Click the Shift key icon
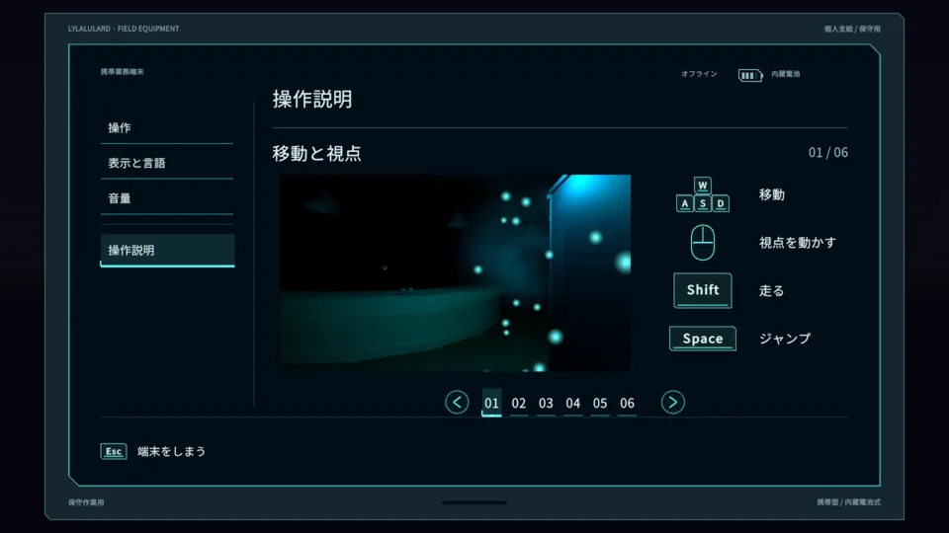This screenshot has width=949, height=533. tap(703, 290)
